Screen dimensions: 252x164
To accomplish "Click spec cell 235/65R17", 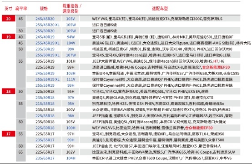I will (45, 158).
